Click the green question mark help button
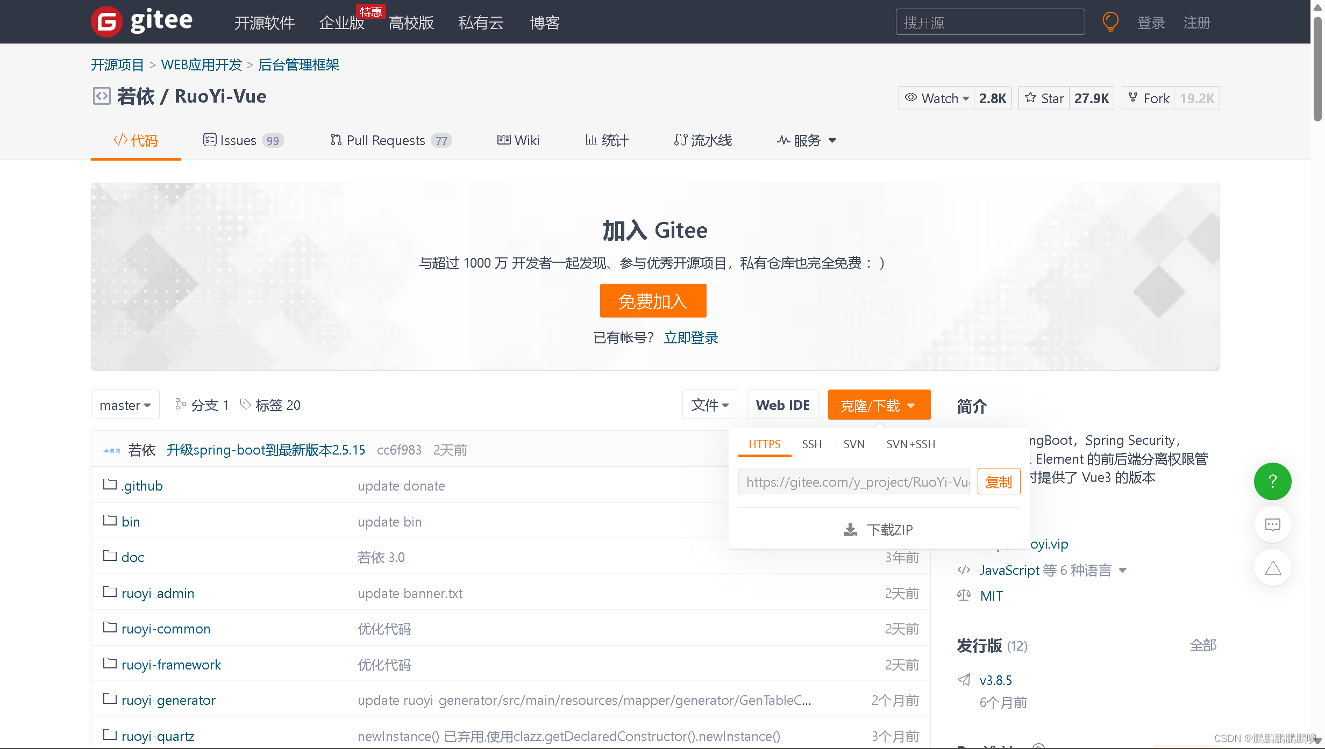The image size is (1325, 749). (x=1272, y=481)
